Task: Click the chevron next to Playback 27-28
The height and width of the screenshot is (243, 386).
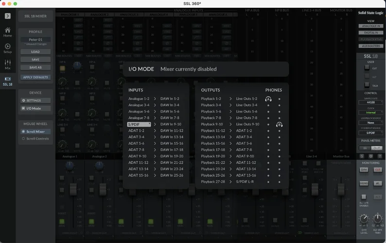Action: pos(230,182)
